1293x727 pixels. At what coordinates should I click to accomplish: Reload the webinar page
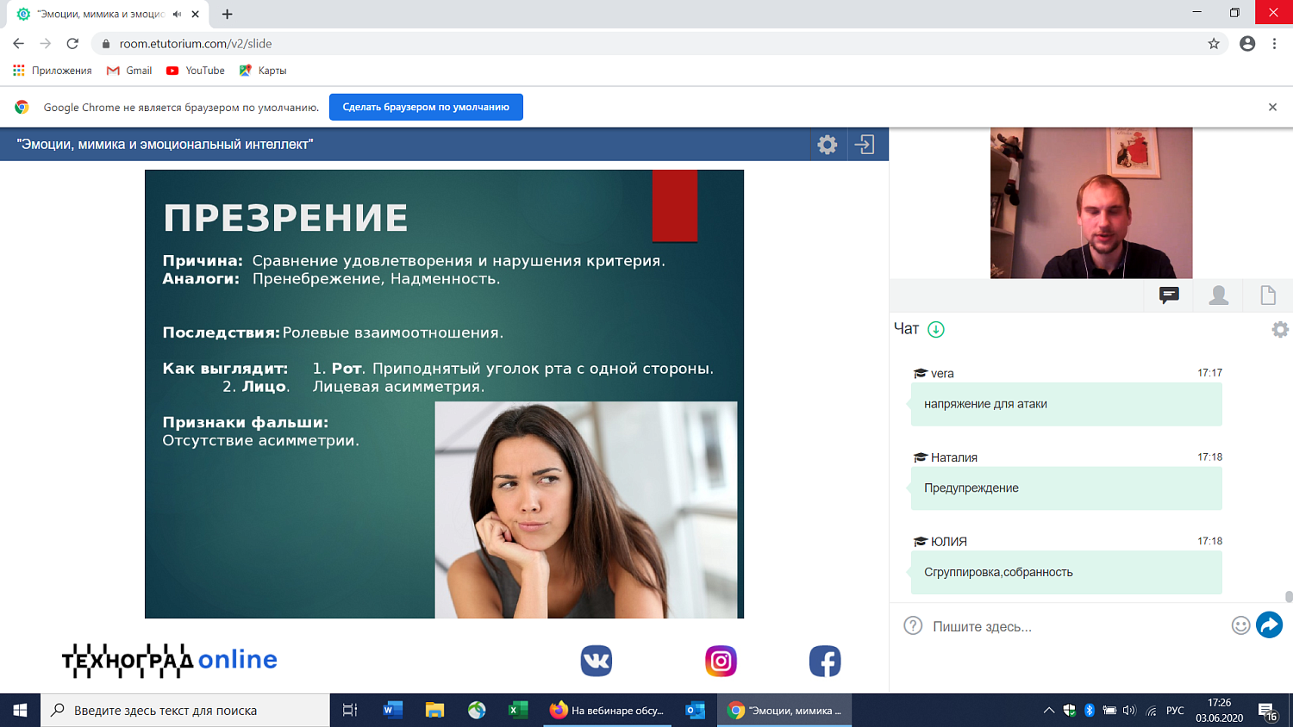(x=72, y=43)
